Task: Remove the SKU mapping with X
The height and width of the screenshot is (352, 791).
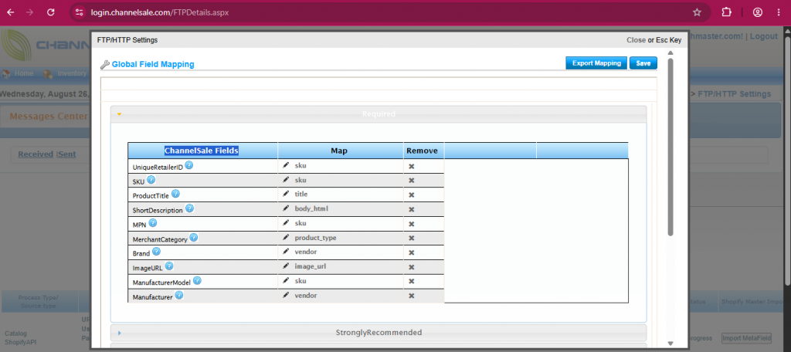Action: pyautogui.click(x=411, y=180)
